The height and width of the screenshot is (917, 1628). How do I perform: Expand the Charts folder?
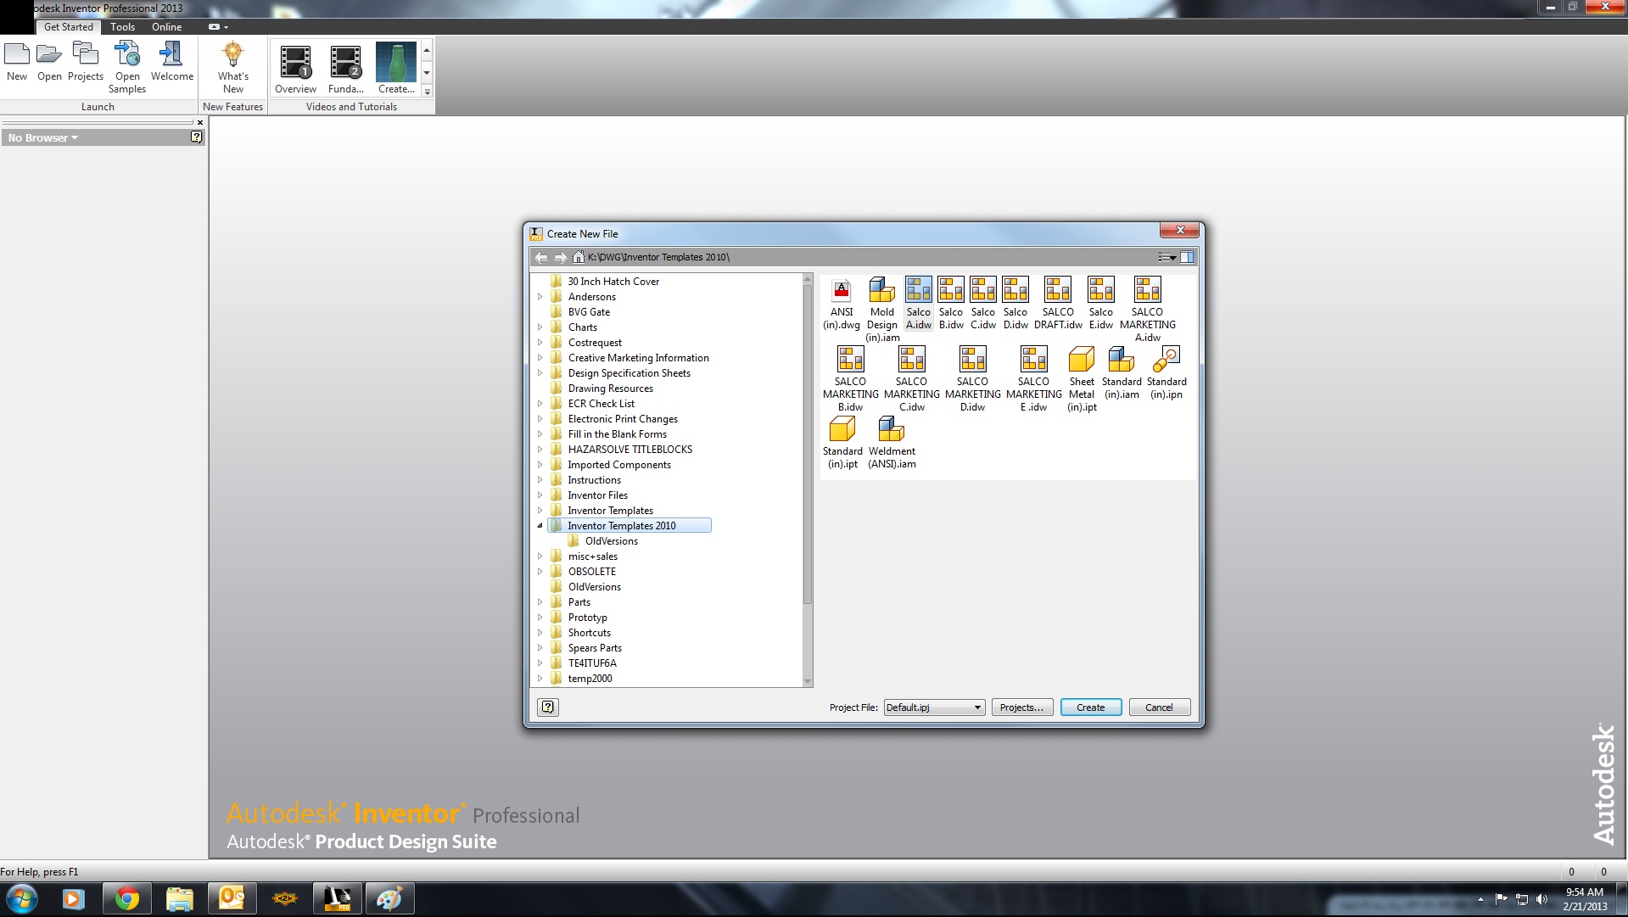(x=540, y=327)
